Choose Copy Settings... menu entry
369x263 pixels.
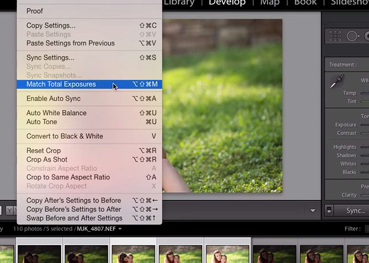[89, 25]
